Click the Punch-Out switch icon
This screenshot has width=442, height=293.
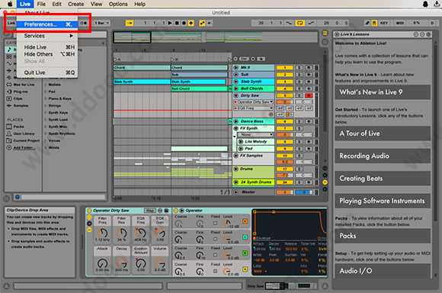pos(311,23)
